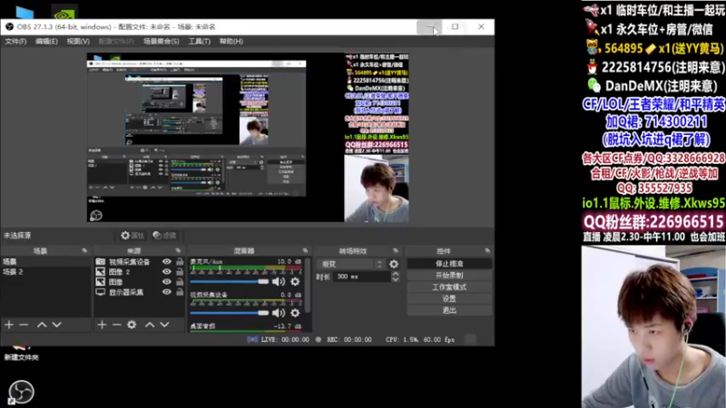726x408 pixels.
Task: Pop out the 转场特效 dock panel
Action: click(396, 251)
